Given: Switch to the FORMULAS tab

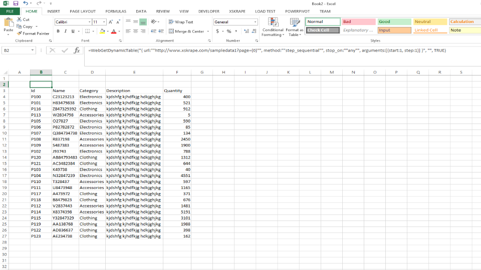Looking at the screenshot, I should tap(116, 11).
